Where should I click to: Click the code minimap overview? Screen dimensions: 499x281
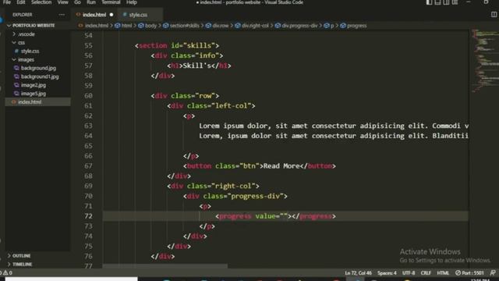click(x=484, y=61)
